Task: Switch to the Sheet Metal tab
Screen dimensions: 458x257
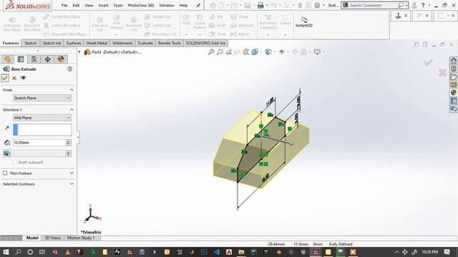Action: tap(97, 43)
